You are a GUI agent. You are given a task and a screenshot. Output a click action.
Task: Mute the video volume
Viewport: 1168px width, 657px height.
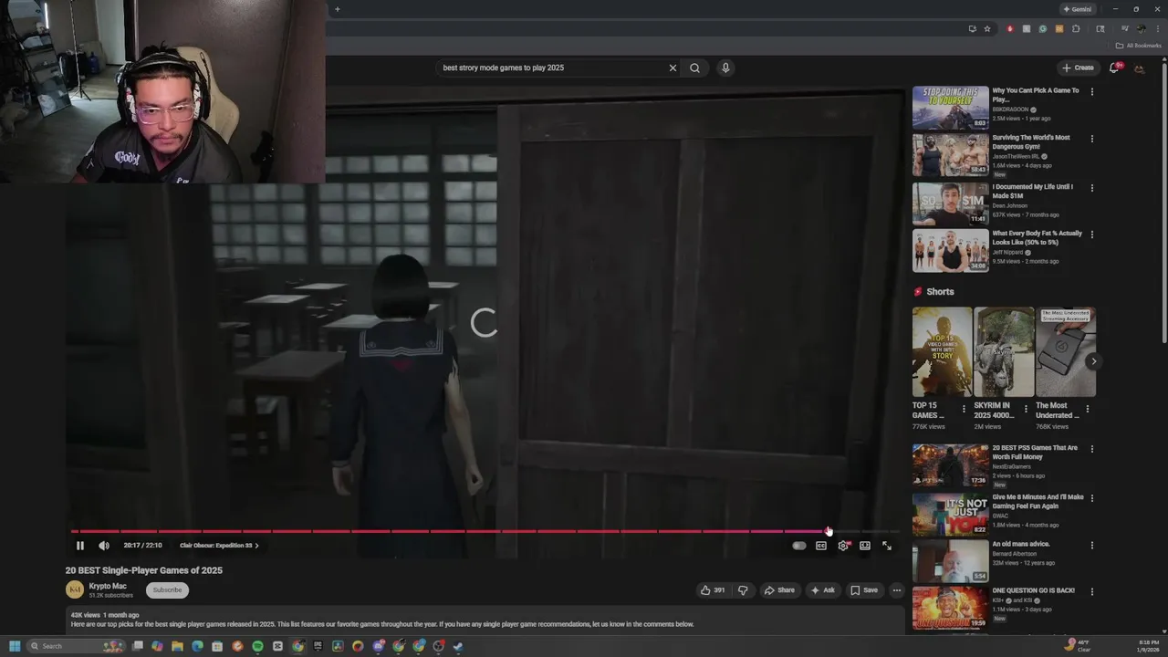[104, 546]
